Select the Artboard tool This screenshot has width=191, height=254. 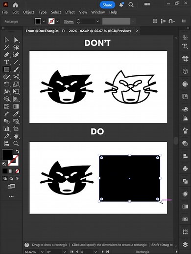pyautogui.click(x=16, y=128)
